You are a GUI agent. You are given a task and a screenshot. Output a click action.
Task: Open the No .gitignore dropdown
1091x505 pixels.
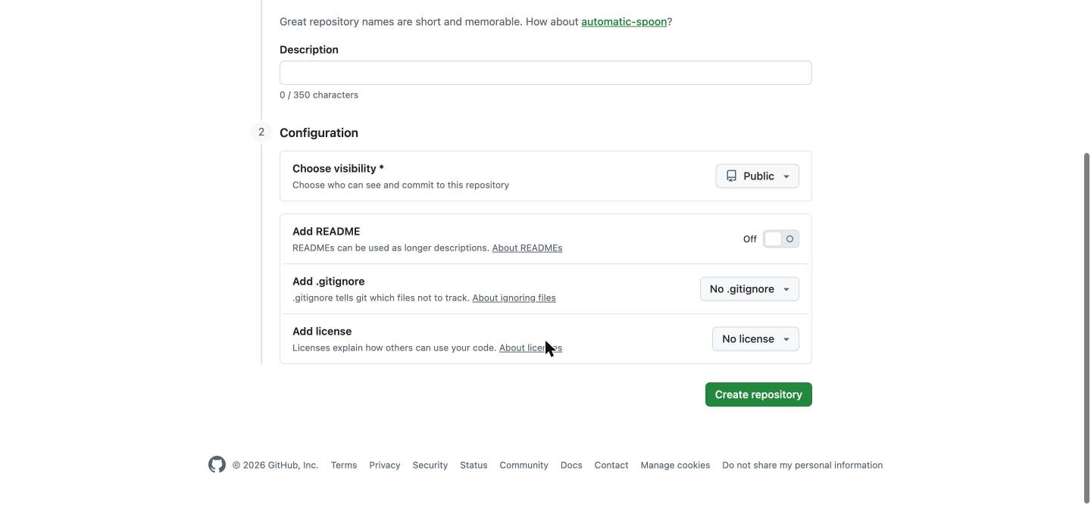pyautogui.click(x=749, y=289)
